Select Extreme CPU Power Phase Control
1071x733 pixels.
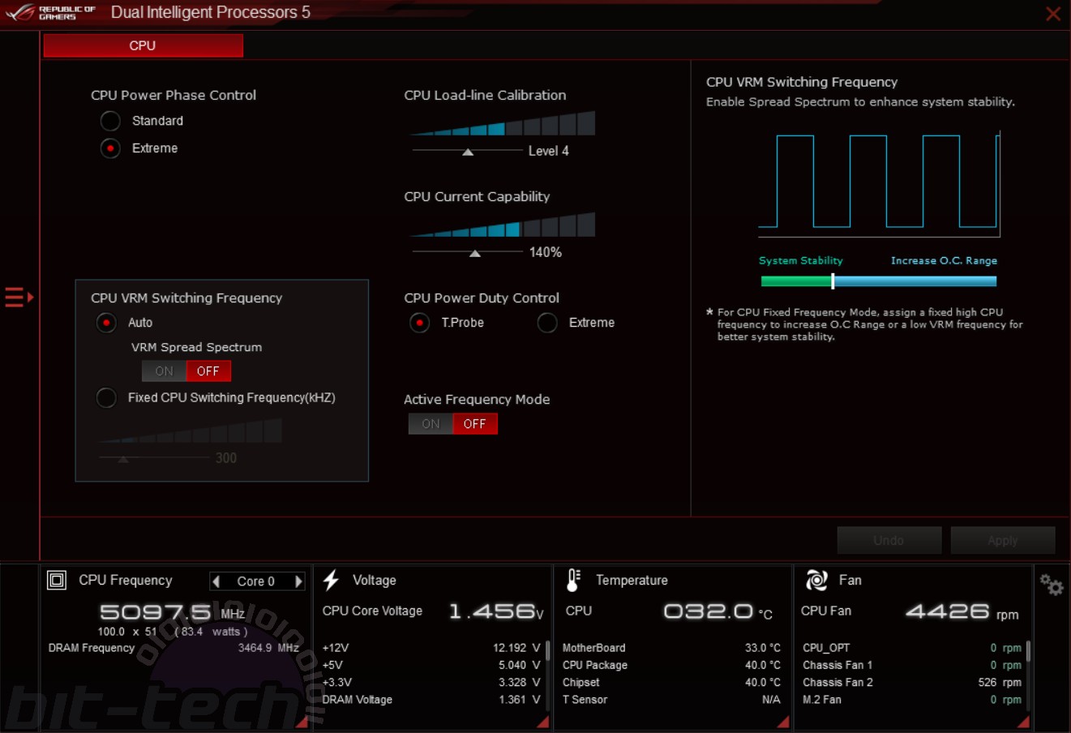click(110, 148)
